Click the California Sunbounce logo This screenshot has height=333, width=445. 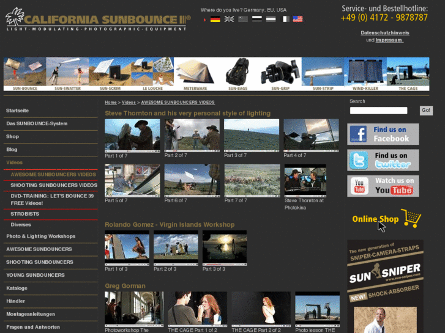pos(98,20)
